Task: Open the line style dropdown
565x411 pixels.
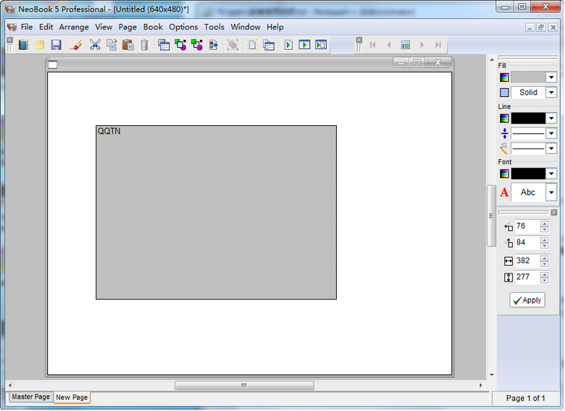Action: [x=551, y=148]
